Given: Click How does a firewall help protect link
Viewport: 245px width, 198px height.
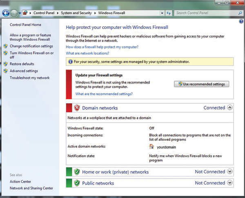Looking at the screenshot, I should click(102, 47).
